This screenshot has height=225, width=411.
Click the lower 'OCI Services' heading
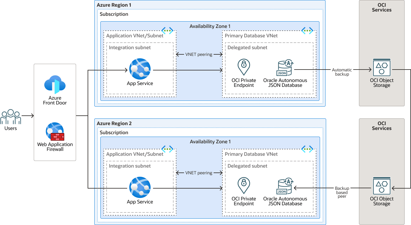[x=382, y=126]
